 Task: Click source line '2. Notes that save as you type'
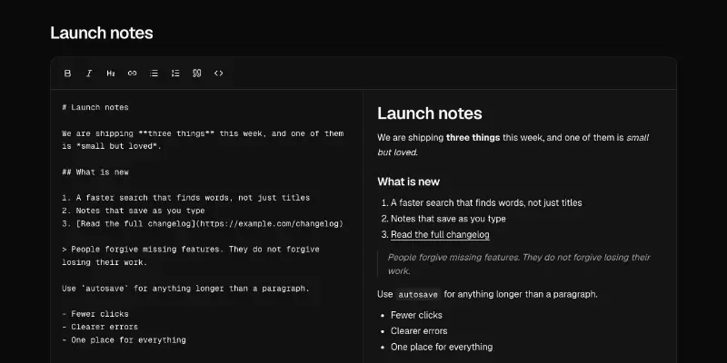coord(134,211)
